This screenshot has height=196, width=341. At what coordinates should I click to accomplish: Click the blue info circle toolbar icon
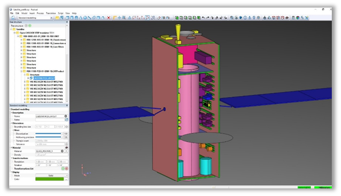[x=245, y=18]
